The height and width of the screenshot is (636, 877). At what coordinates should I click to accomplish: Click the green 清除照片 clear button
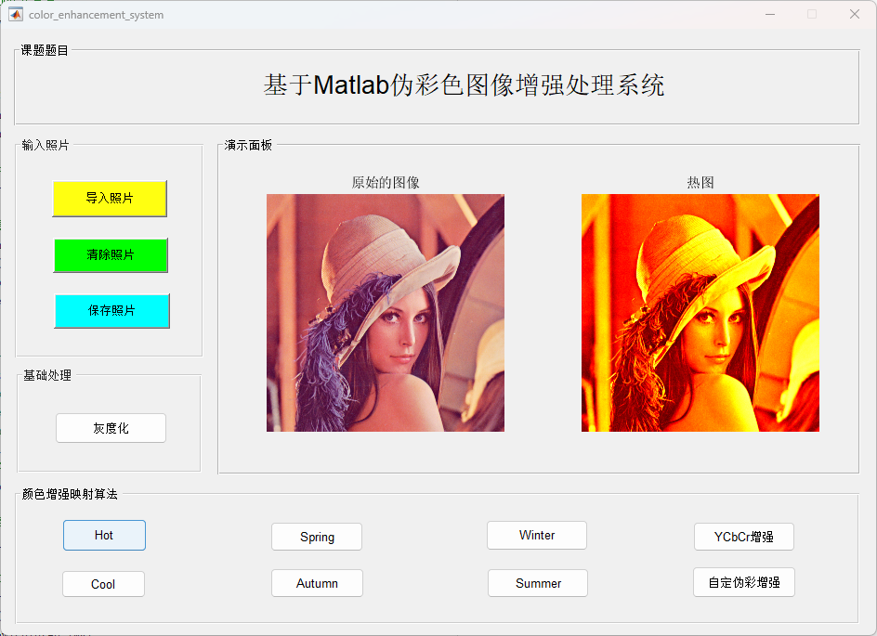click(x=111, y=255)
